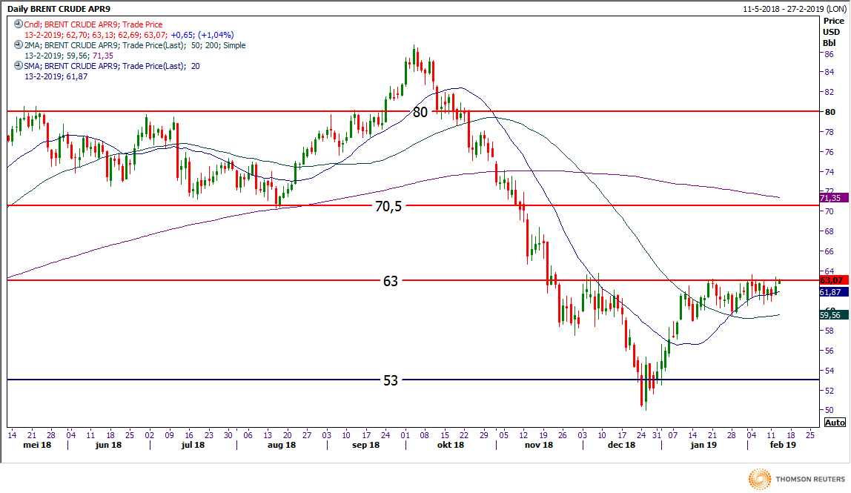This screenshot has height=493, width=851.
Task: Click the okt 18 month on time axis
Action: (449, 446)
